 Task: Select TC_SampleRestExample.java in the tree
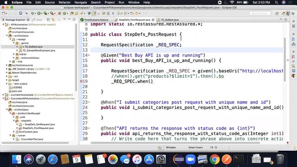39,51
